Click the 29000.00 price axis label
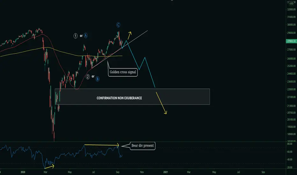This screenshot has height=175, width=297. pyautogui.click(x=291, y=33)
